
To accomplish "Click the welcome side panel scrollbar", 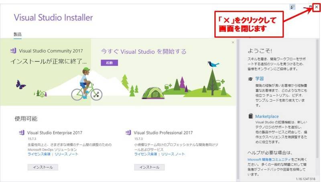I will coord(317,99).
